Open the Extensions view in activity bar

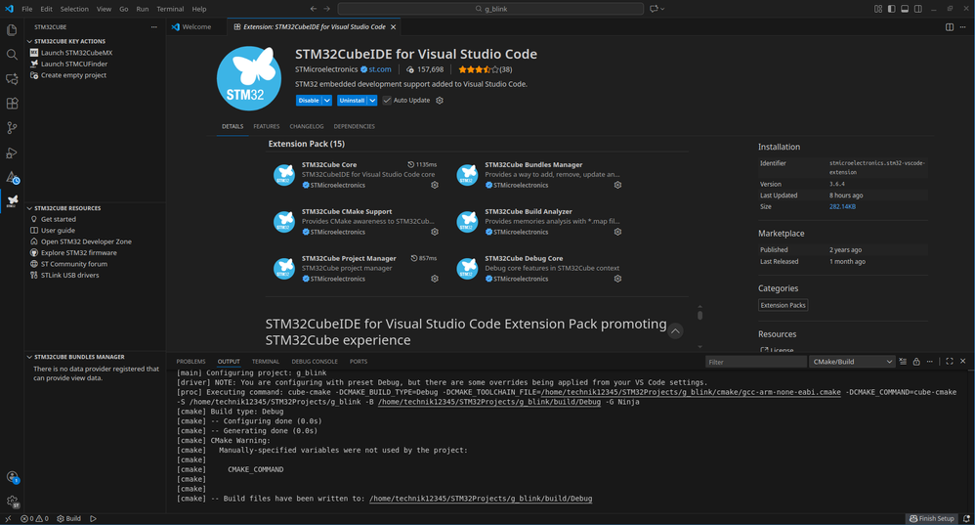pos(12,104)
